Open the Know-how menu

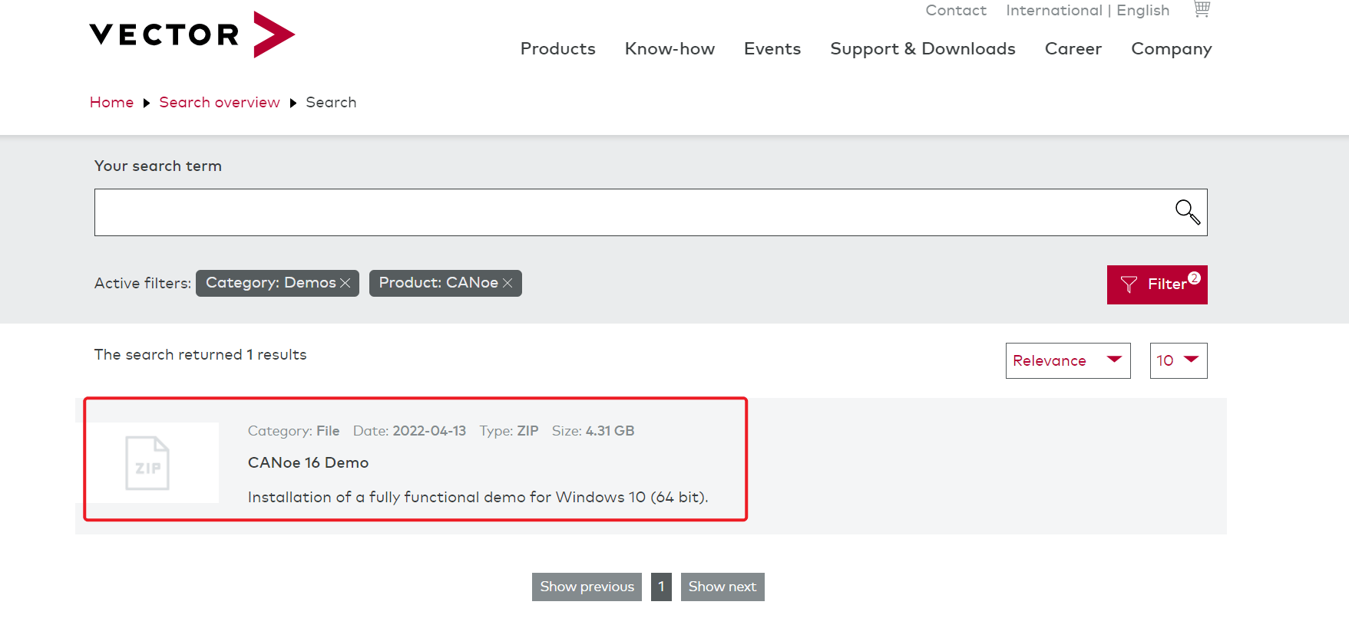coord(670,49)
